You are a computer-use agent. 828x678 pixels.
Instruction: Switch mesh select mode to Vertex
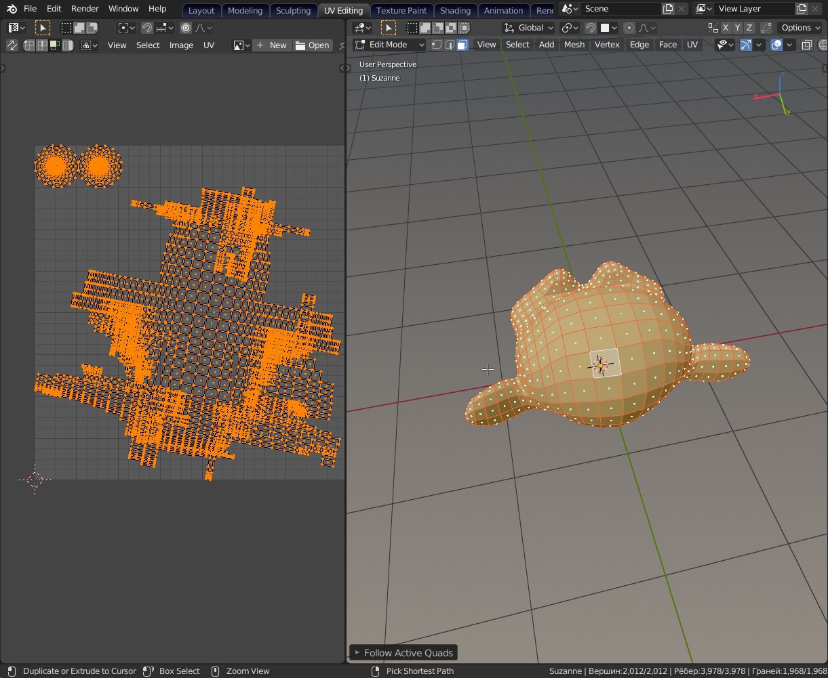437,45
